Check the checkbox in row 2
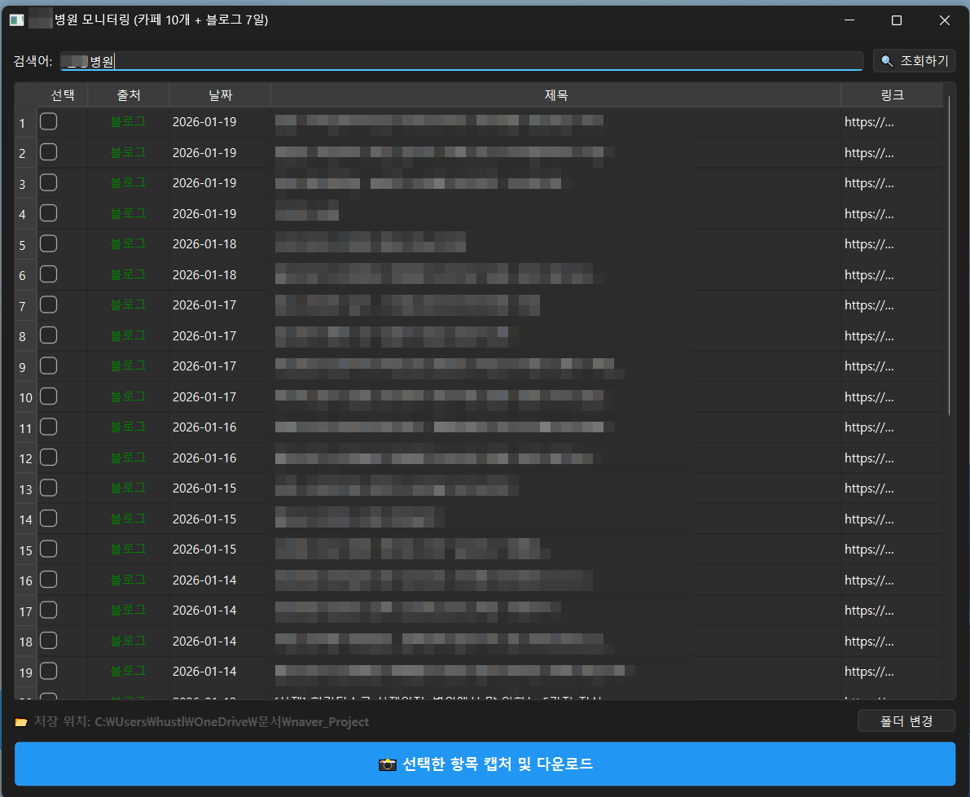970x797 pixels. pos(48,152)
